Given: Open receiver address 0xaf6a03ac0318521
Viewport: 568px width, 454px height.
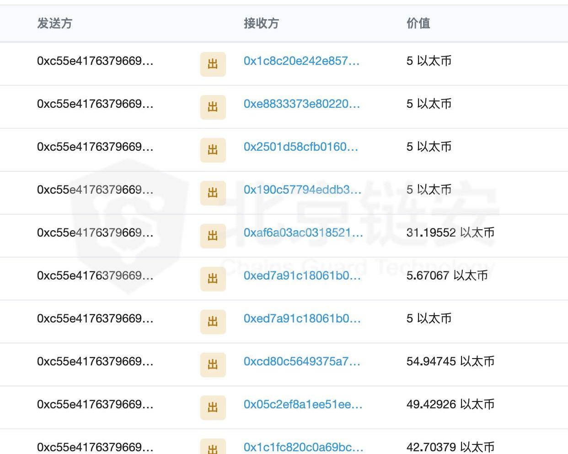Looking at the screenshot, I should click(x=303, y=232).
